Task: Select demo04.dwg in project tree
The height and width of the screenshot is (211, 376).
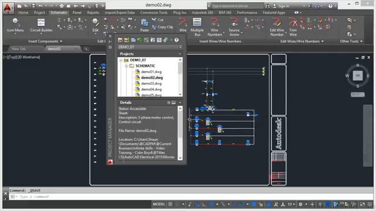Action: [151, 89]
